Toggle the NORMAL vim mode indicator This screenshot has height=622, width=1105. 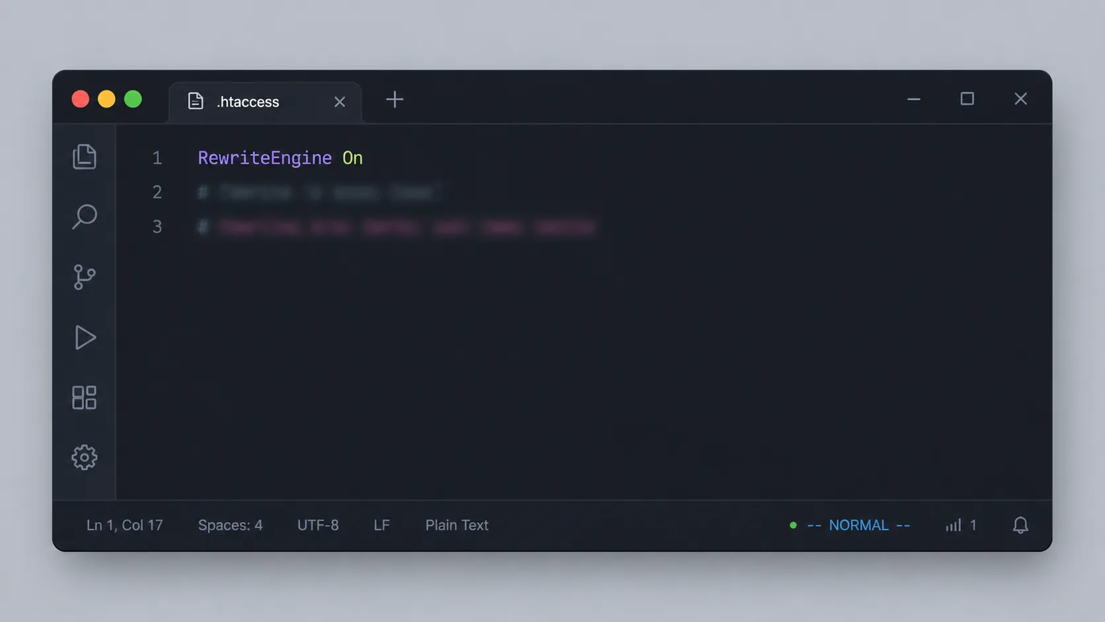(858, 525)
